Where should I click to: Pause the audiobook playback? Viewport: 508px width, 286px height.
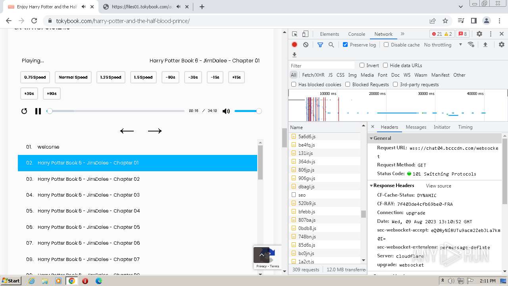[x=38, y=111]
